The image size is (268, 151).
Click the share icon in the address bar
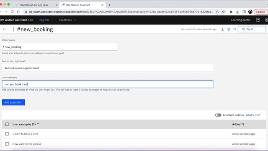[x=217, y=12]
